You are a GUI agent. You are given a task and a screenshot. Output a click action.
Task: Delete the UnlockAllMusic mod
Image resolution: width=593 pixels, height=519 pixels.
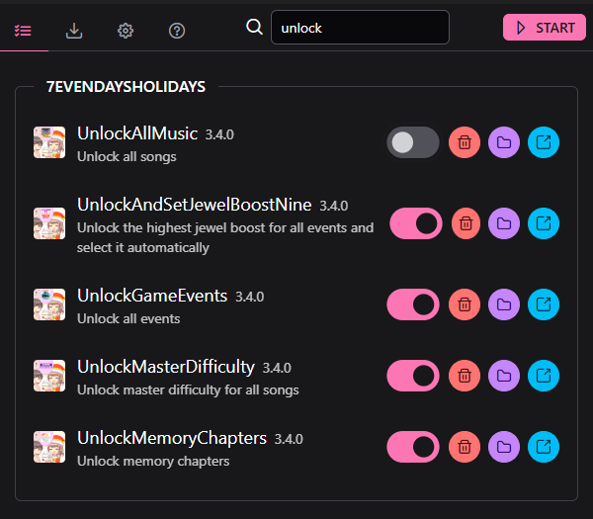coord(465,142)
